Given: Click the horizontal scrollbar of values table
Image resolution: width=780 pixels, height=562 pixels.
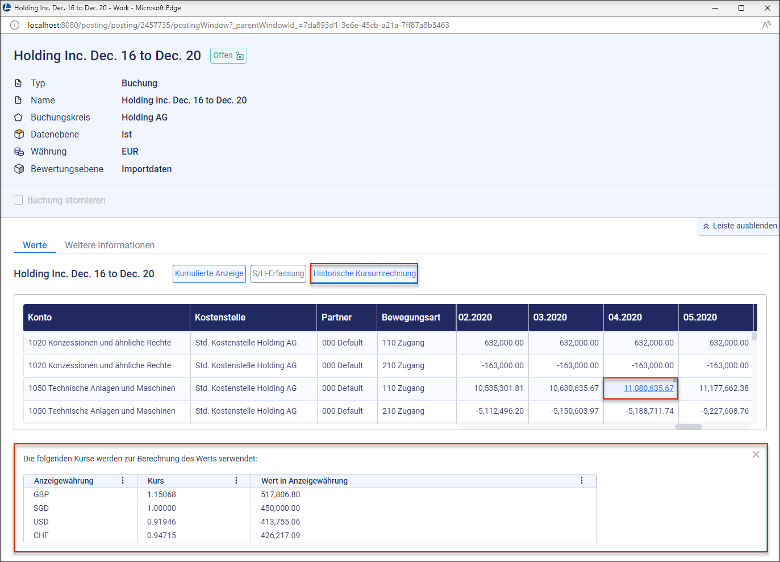Looking at the screenshot, I should tap(689, 427).
